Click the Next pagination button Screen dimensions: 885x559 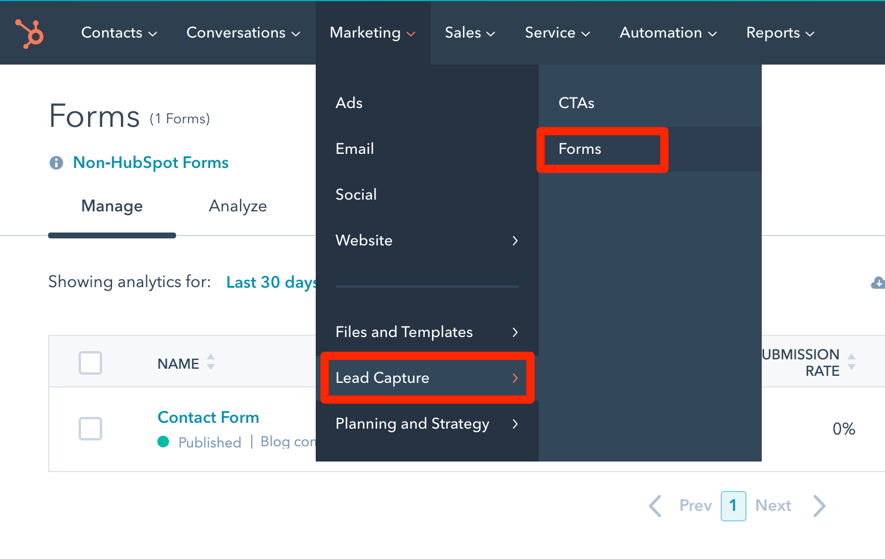(x=773, y=506)
